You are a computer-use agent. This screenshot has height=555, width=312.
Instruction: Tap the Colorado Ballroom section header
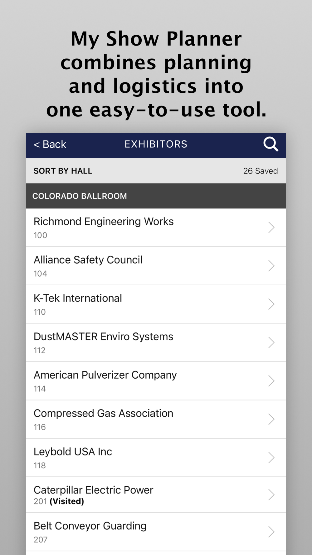tap(80, 196)
